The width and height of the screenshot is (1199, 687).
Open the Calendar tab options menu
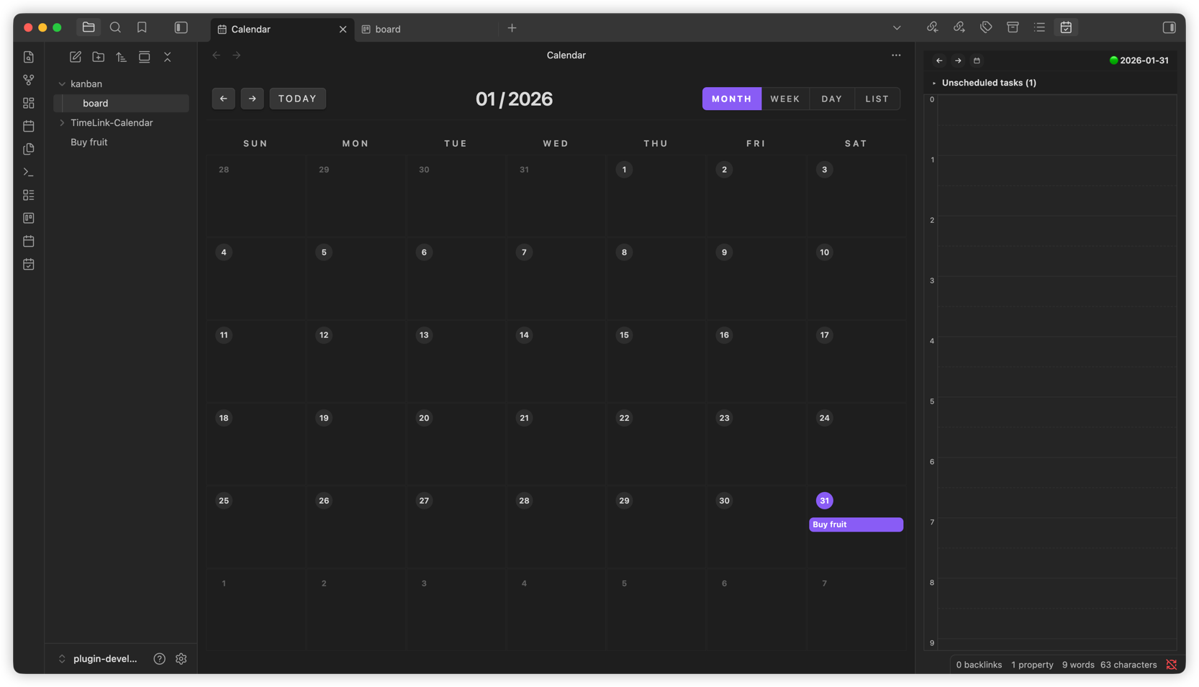[896, 55]
